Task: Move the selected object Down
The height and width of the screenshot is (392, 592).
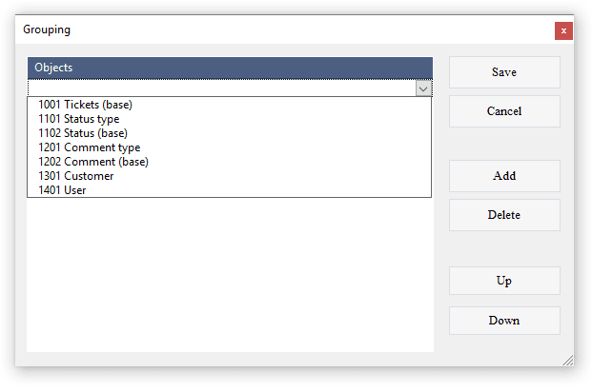Action: coord(504,321)
